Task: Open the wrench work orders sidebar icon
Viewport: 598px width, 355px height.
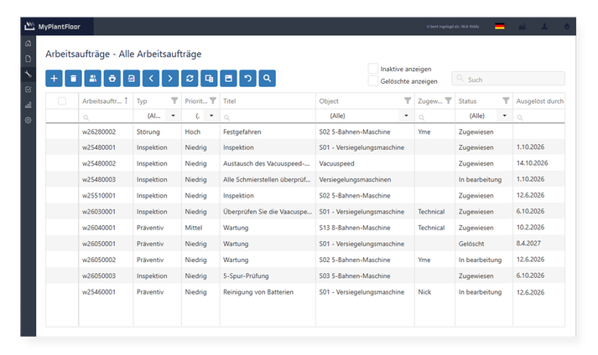Action: point(29,74)
